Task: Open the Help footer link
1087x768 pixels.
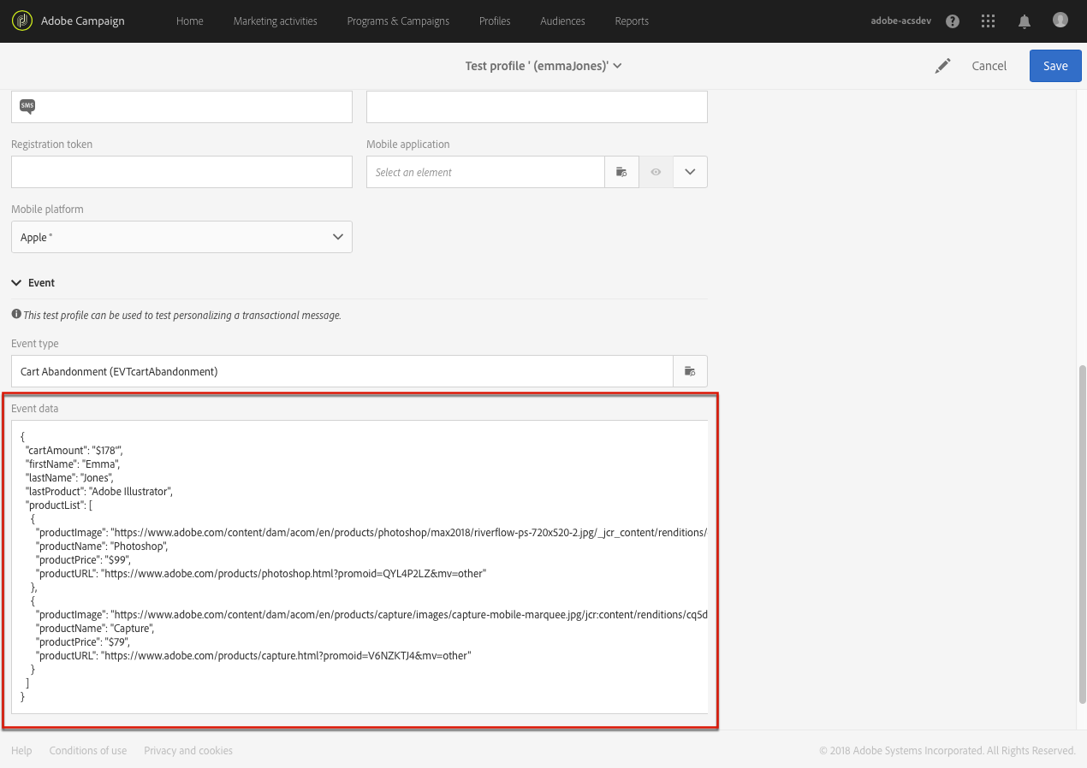Action: pyautogui.click(x=21, y=751)
